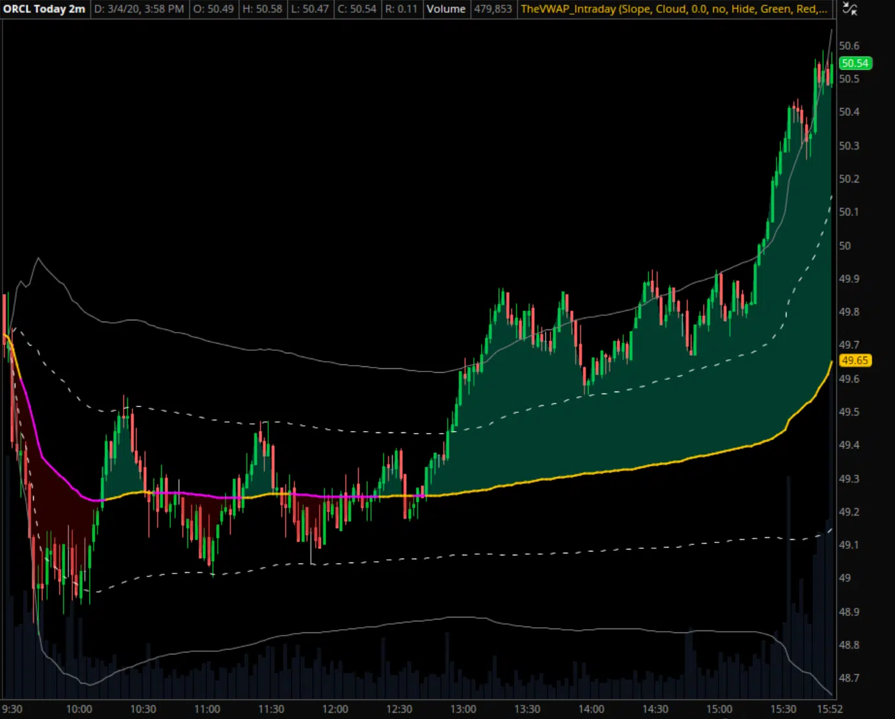This screenshot has width=895, height=719.
Task: Click the 49.8 price axis label
Action: tap(849, 311)
